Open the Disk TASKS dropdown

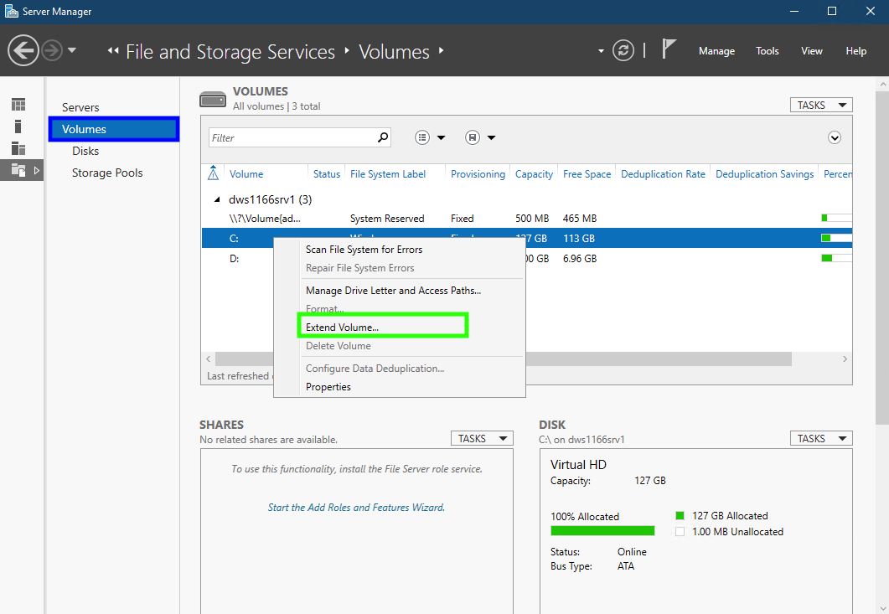[821, 438]
